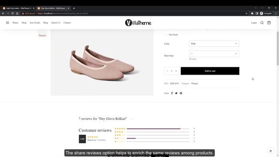Click the 4.60 rating score badge
Viewport: 279px width, 157px height.
click(82, 139)
